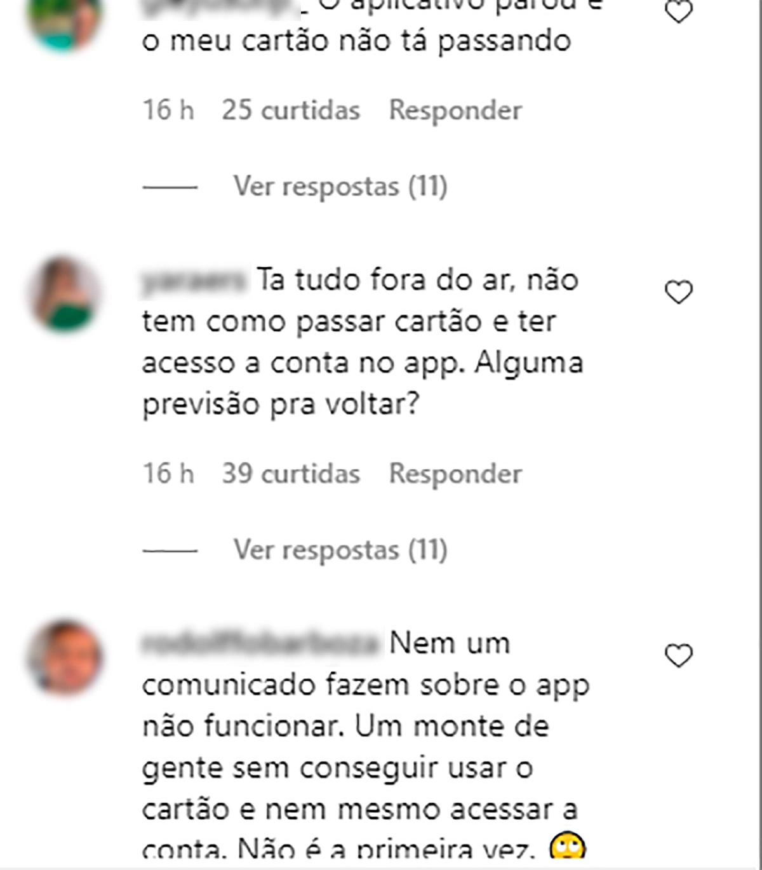Like the "Nem um comunicado" comment heart

[x=678, y=655]
